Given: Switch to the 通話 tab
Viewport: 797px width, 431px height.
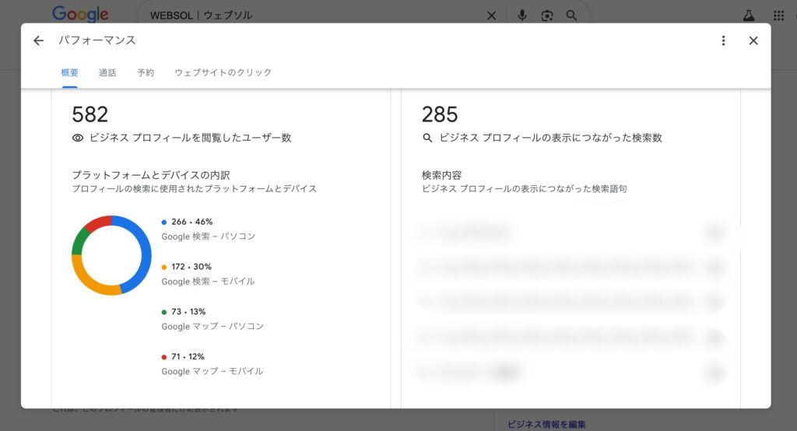Looking at the screenshot, I should pyautogui.click(x=107, y=72).
